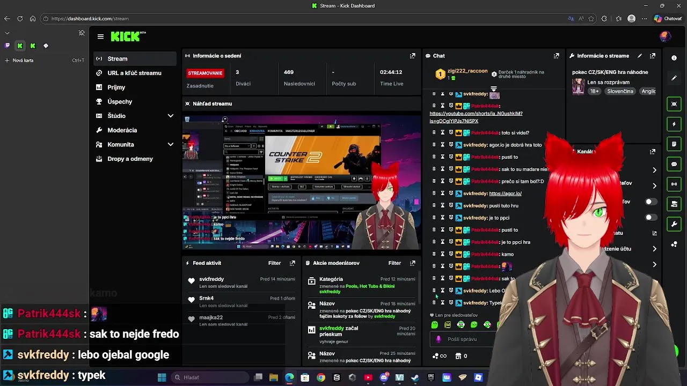
Task: Click the purple microphone icon in chat input
Action: (x=438, y=339)
